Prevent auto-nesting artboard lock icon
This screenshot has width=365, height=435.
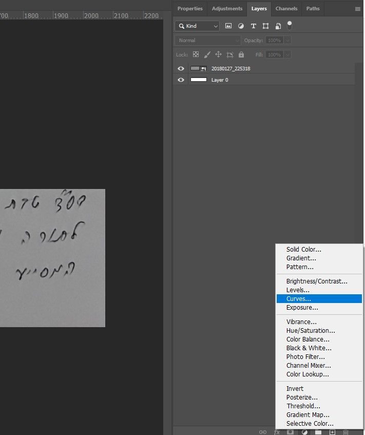230,54
